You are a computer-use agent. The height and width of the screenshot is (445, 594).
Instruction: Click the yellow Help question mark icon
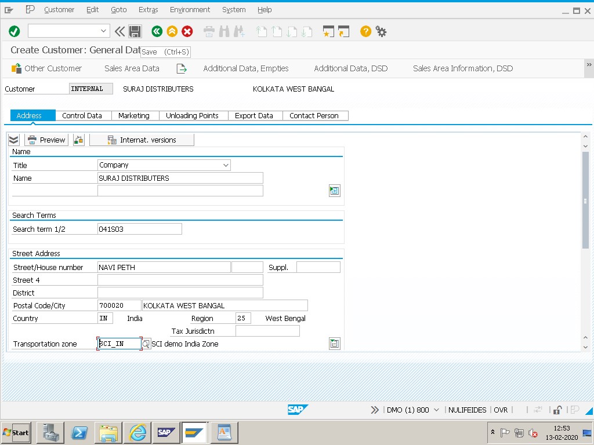365,31
